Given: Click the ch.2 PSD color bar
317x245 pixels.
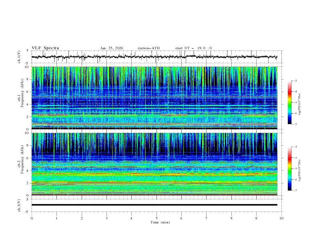Looking at the screenshot, I should tap(289, 169).
